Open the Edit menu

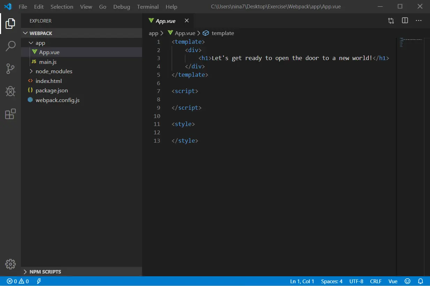[x=39, y=7]
